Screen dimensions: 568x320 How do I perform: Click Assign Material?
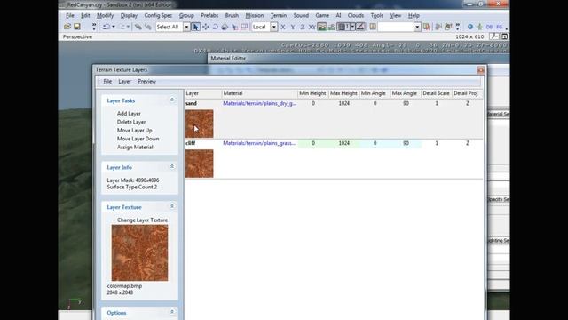[135, 147]
